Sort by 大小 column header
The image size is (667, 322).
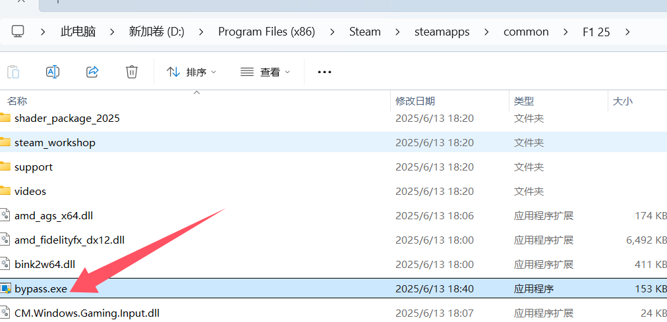623,101
